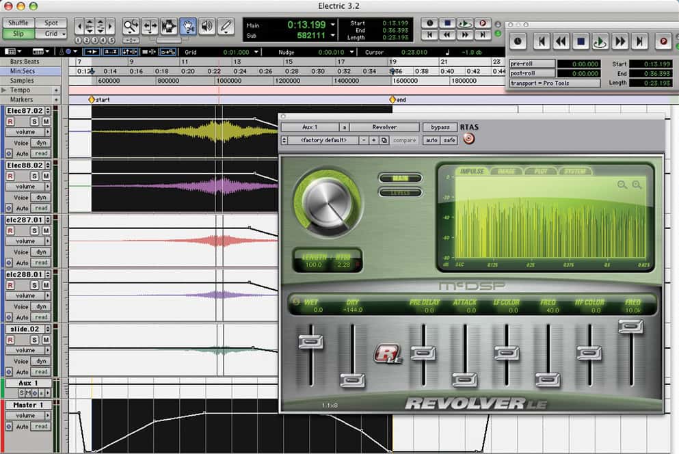The width and height of the screenshot is (679, 454).
Task: Record-enable the Elec87.02 track
Action: click(x=10, y=122)
